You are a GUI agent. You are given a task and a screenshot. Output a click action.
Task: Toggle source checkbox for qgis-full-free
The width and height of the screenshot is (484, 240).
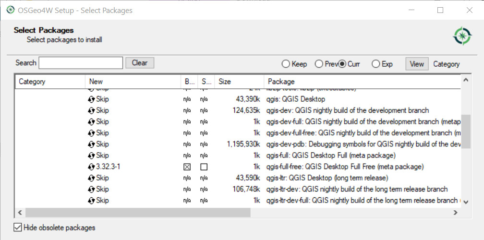coord(204,167)
